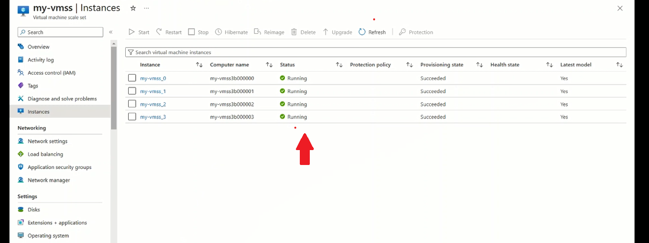Sort by Provisioning state column arrows
Image resolution: width=649 pixels, height=243 pixels.
[x=479, y=65]
